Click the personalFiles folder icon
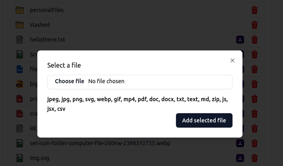 [x=20, y=10]
